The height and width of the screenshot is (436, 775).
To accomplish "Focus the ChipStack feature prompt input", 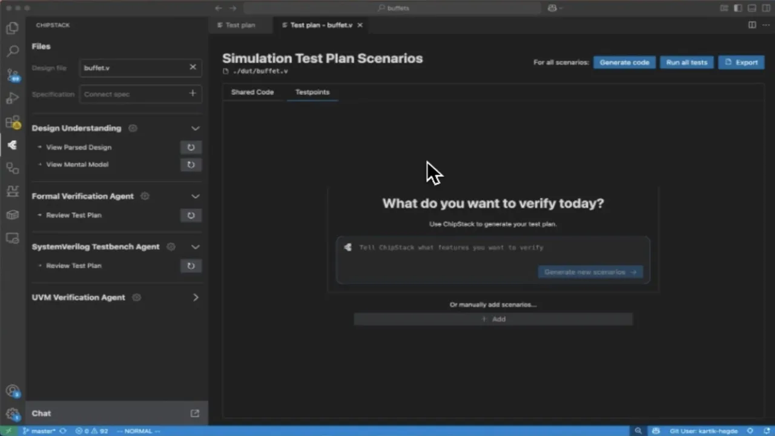I will [x=493, y=248].
